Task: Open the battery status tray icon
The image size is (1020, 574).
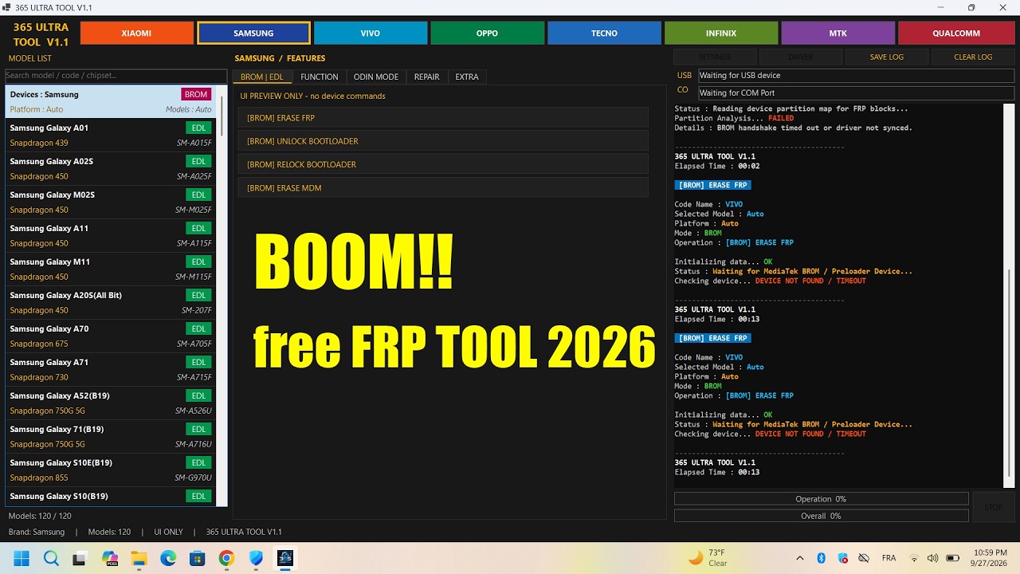Action: (951, 558)
